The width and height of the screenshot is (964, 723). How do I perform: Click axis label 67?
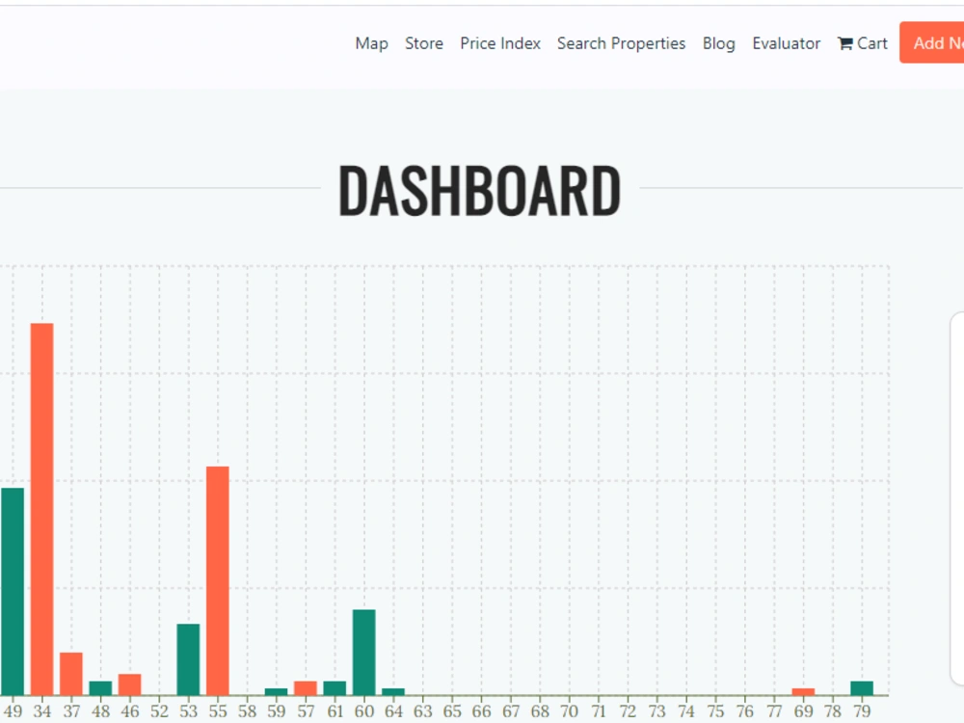510,711
